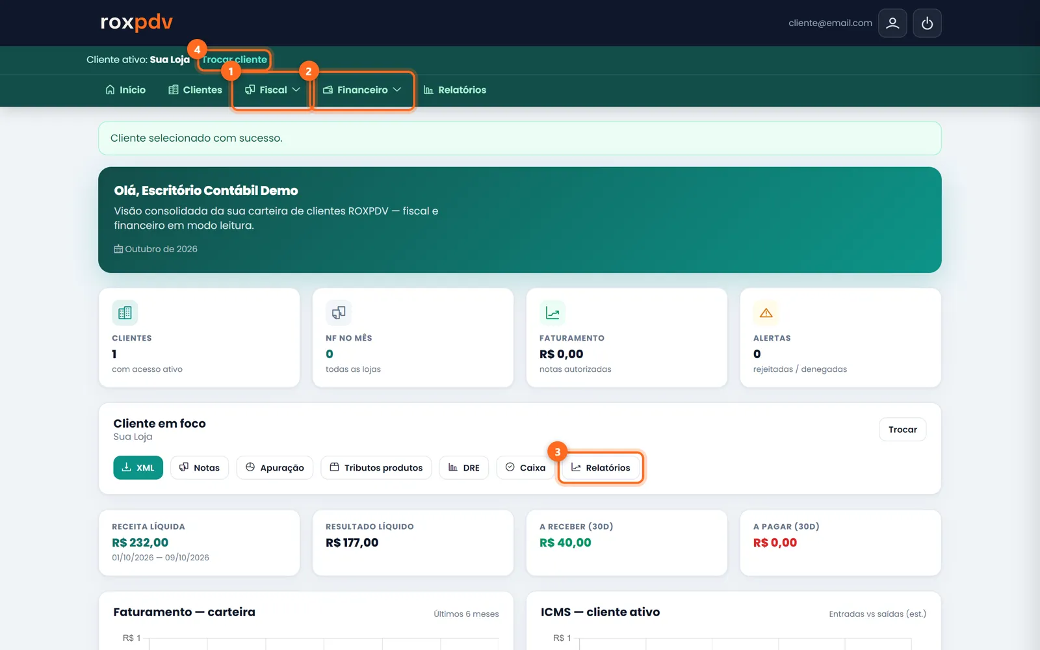Click the 'Faturamento — carteira' chart title
The image size is (1040, 650).
coord(184,612)
